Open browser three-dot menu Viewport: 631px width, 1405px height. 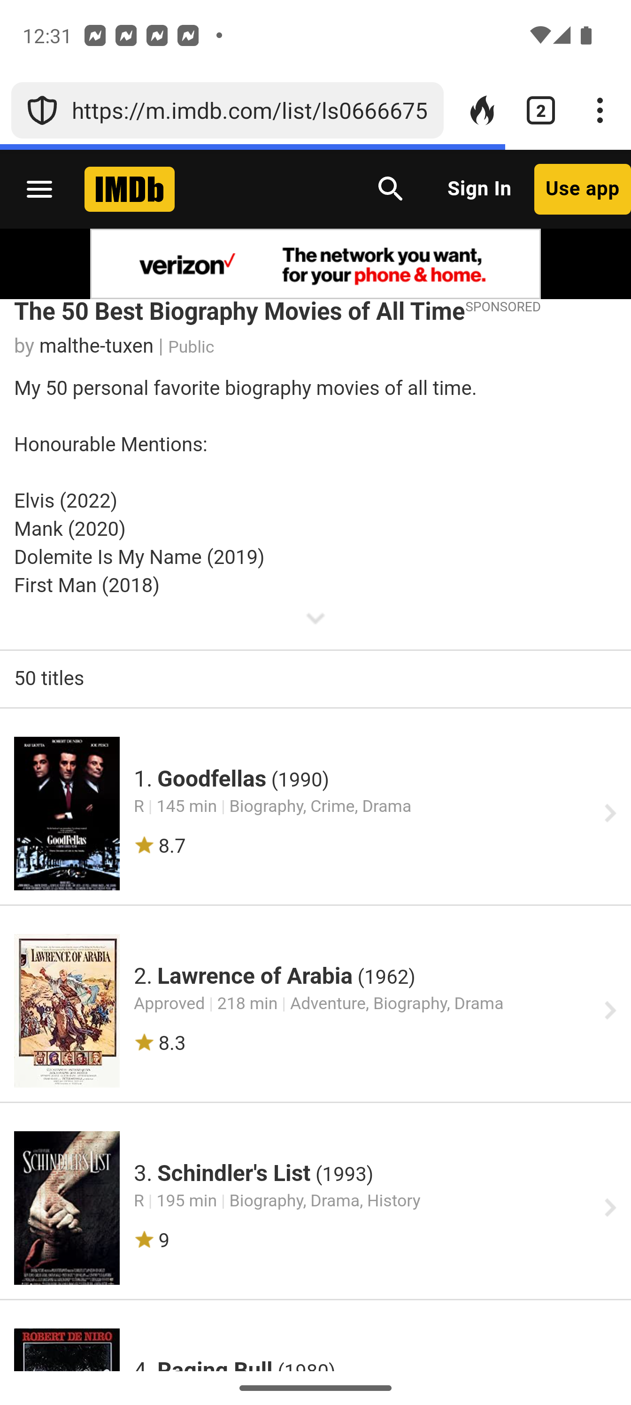[x=600, y=111]
